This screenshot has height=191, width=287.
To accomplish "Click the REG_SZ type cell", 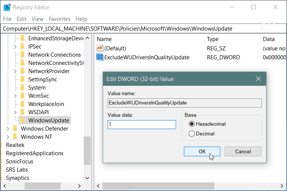I will 216,48.
